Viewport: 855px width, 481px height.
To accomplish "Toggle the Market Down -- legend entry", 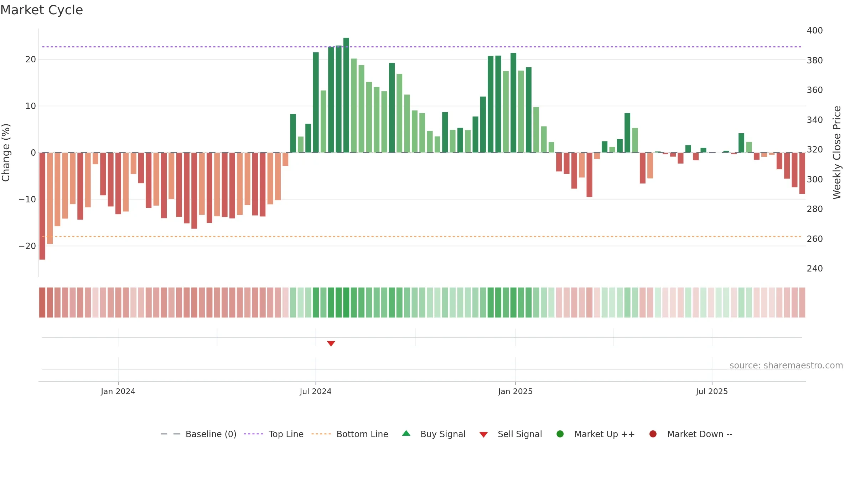I will [x=691, y=434].
